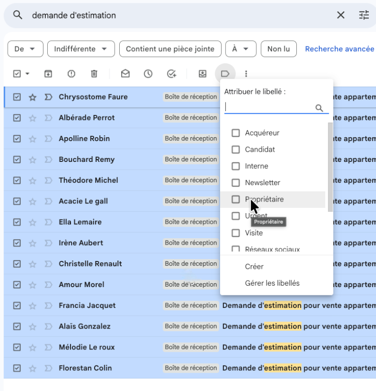This screenshot has width=376, height=391.
Task: Clear search text with X icon
Action: (341, 15)
